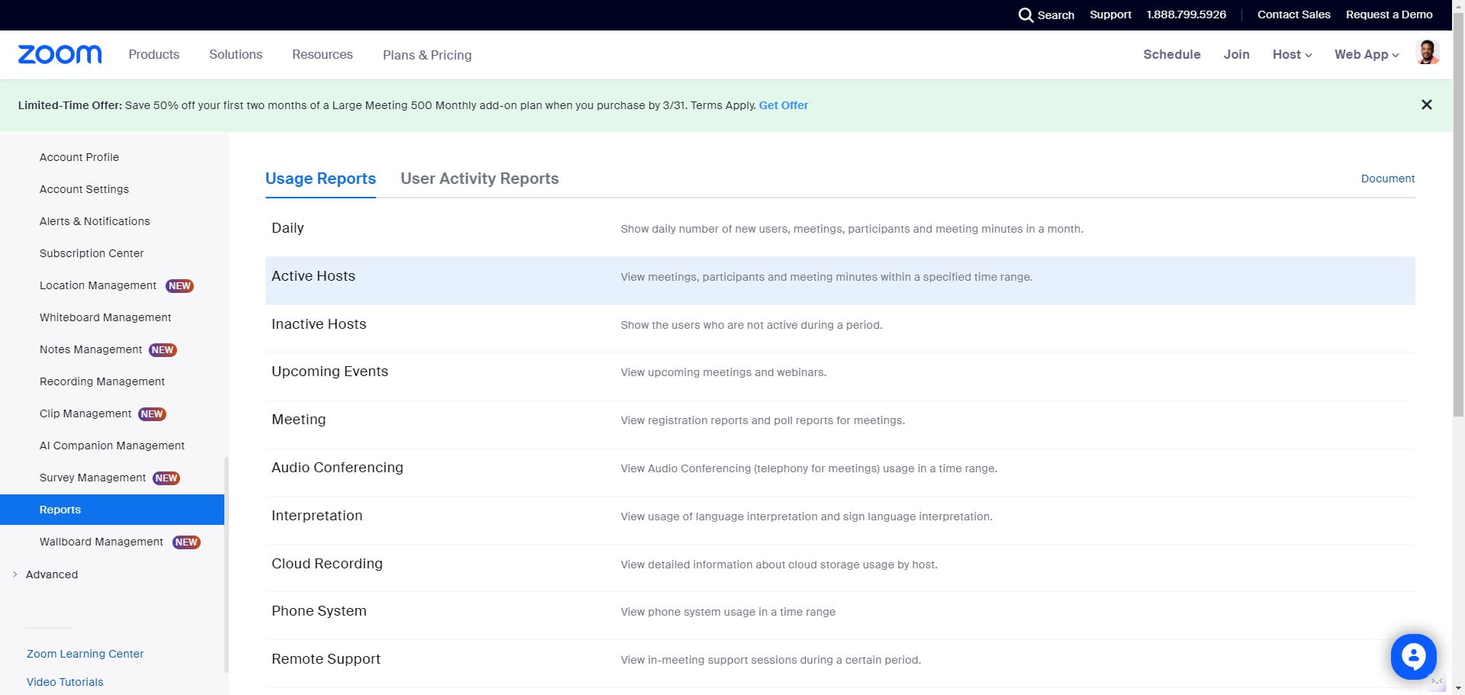The width and height of the screenshot is (1465, 695).
Task: Click the Get Offer link
Action: 783,105
